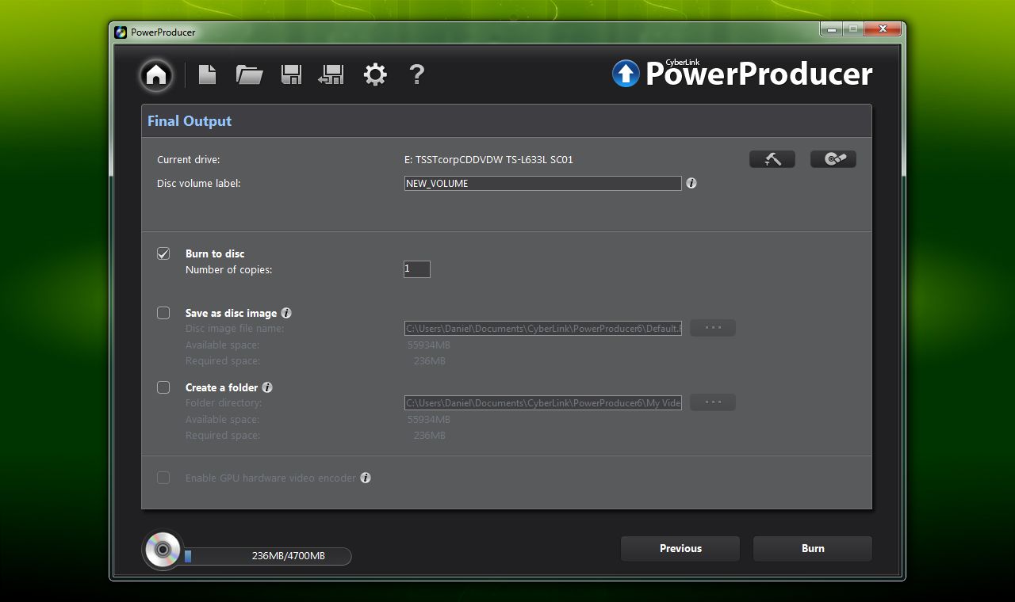Close the PowerProducer window

pos(883,29)
